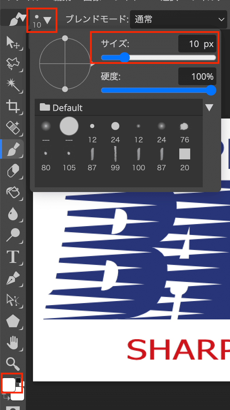Choose the splatter brush preset labeled 76

coord(185,127)
